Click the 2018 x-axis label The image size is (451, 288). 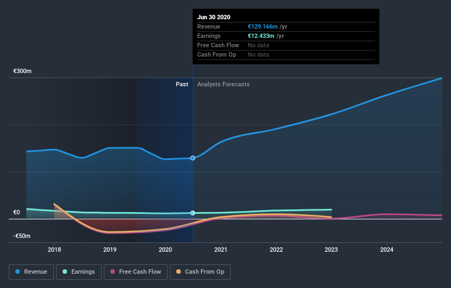pyautogui.click(x=54, y=250)
